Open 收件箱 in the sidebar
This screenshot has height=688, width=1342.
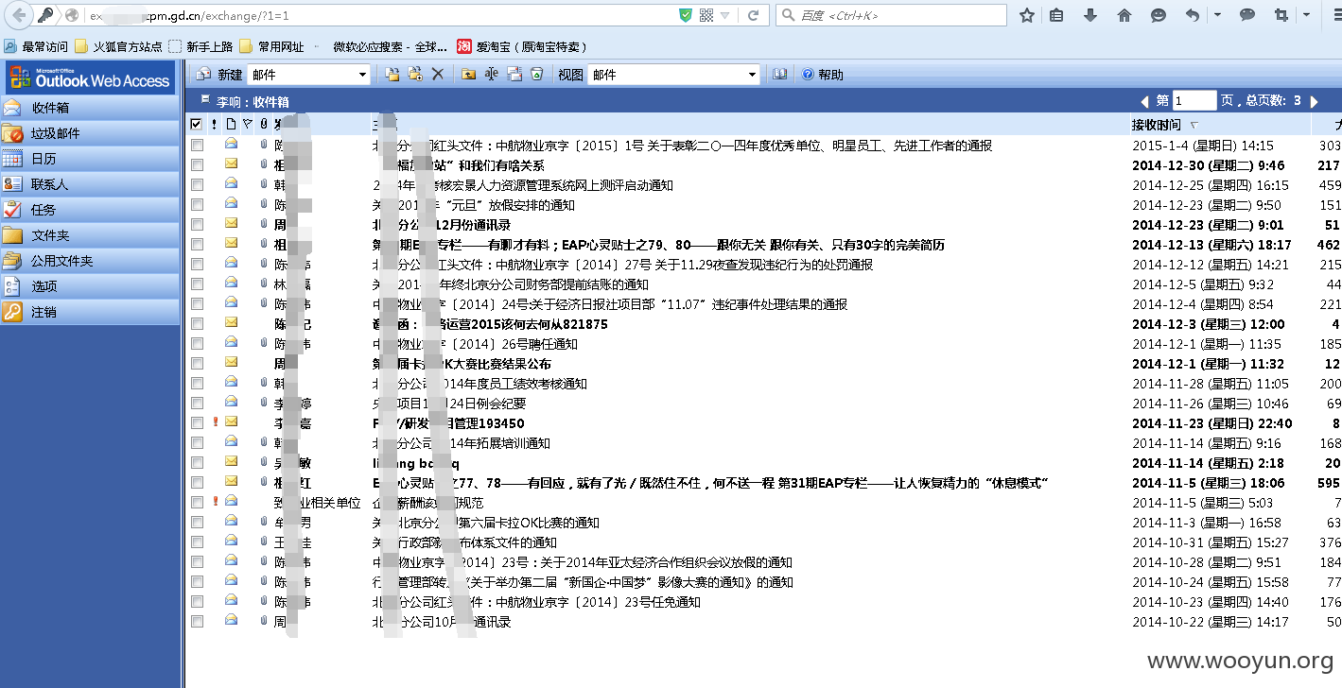click(90, 108)
